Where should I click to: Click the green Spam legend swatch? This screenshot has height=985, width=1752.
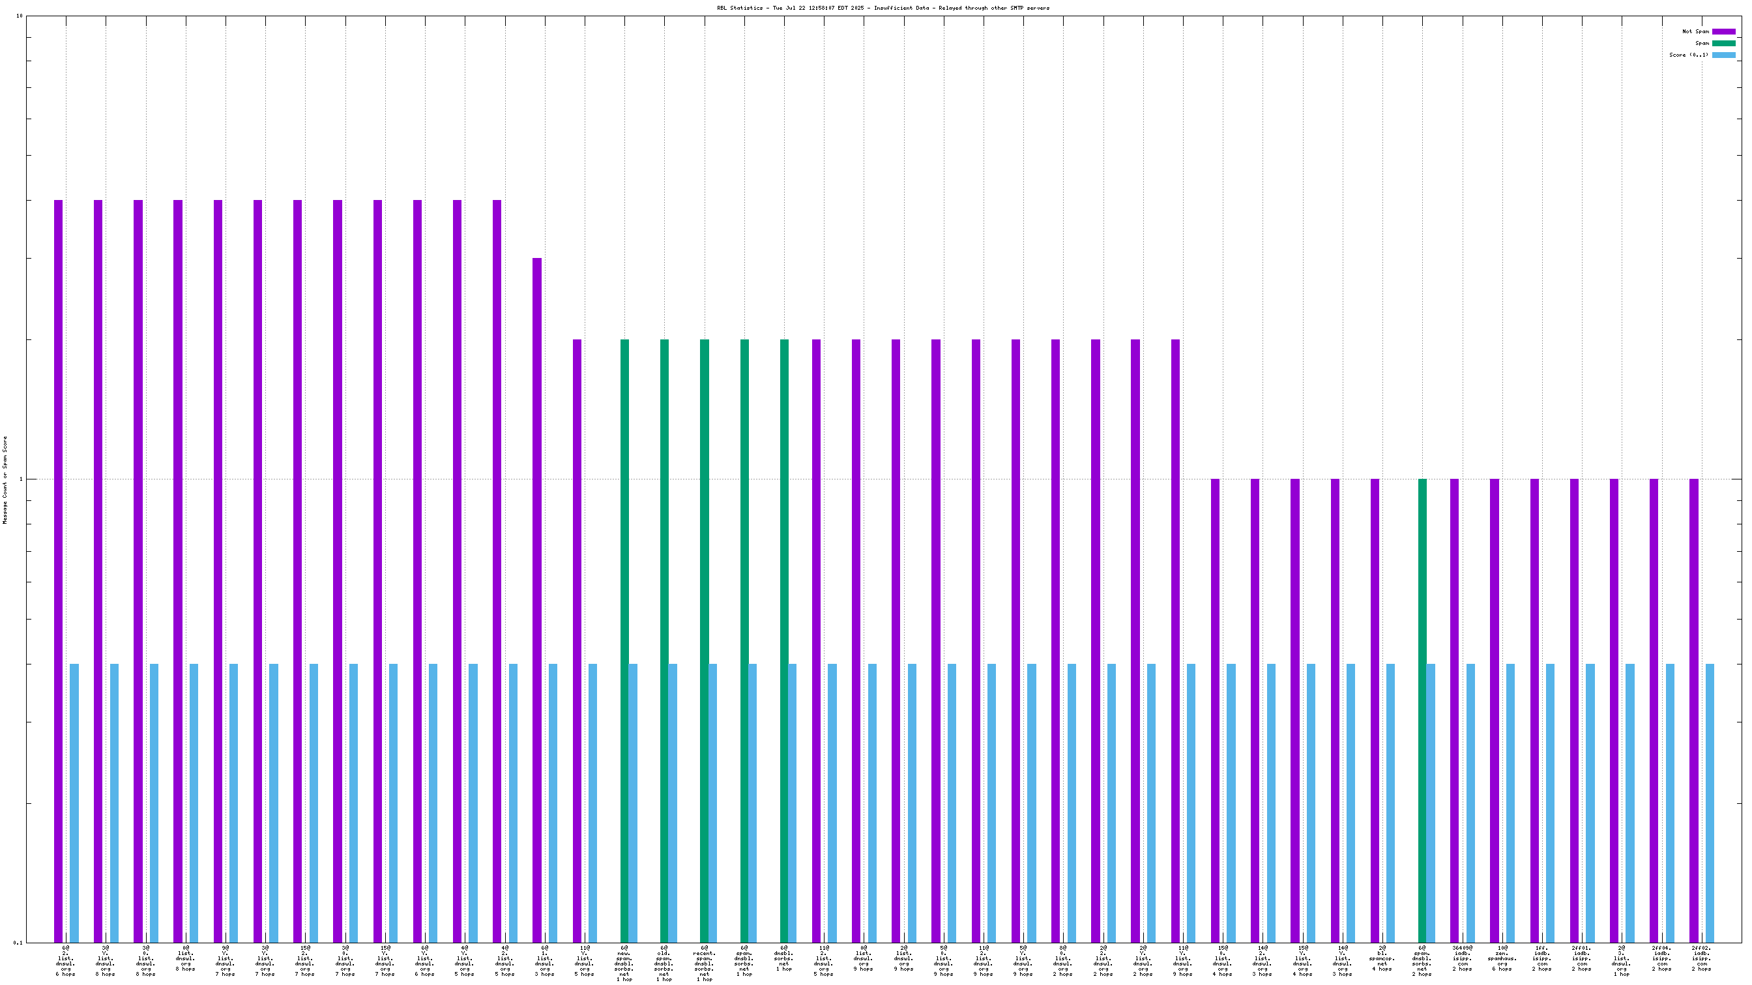(x=1723, y=43)
